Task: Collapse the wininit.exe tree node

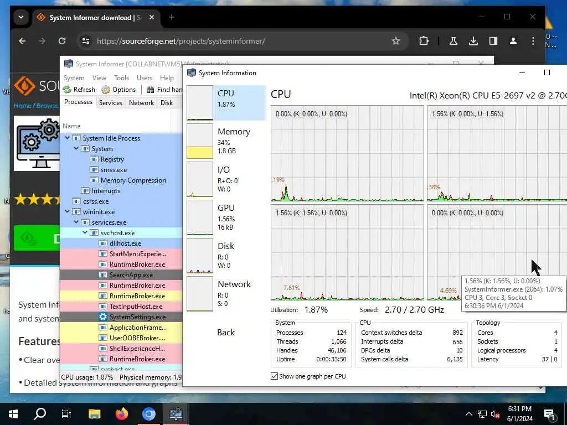Action: pos(67,211)
